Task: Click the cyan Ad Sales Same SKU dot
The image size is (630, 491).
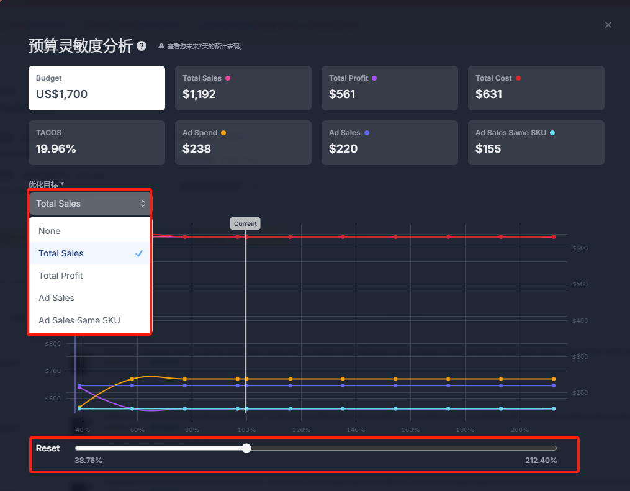Action: 552,133
